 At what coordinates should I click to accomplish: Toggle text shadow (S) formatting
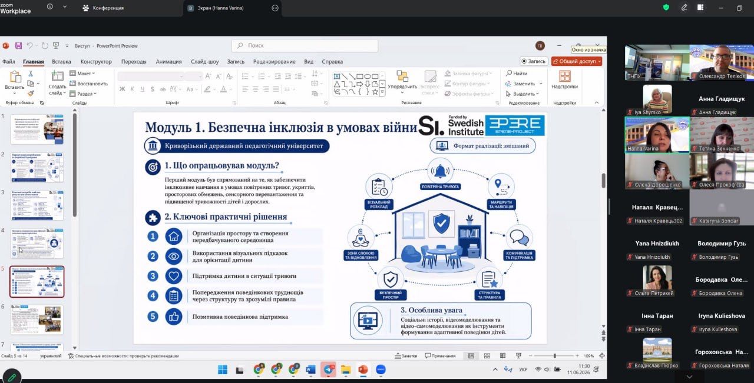pyautogui.click(x=153, y=89)
